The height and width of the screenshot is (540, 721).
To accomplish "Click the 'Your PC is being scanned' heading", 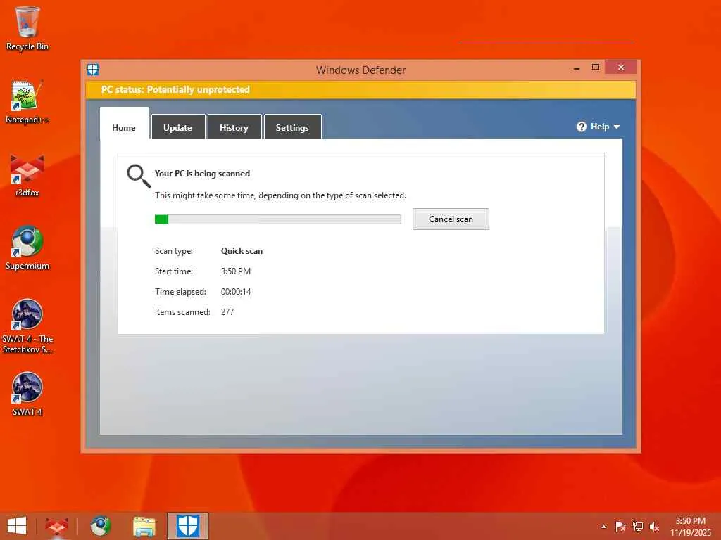I will 202,174.
